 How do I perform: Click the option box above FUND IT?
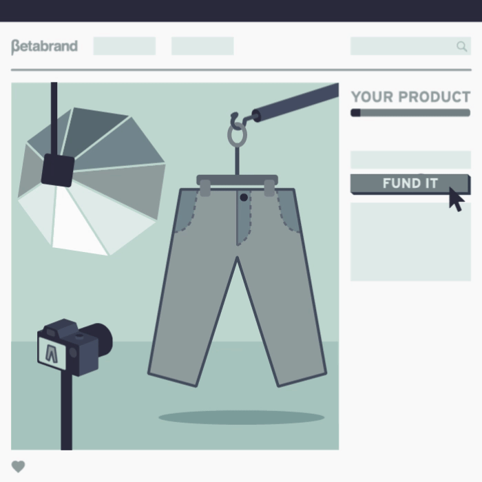coord(410,160)
